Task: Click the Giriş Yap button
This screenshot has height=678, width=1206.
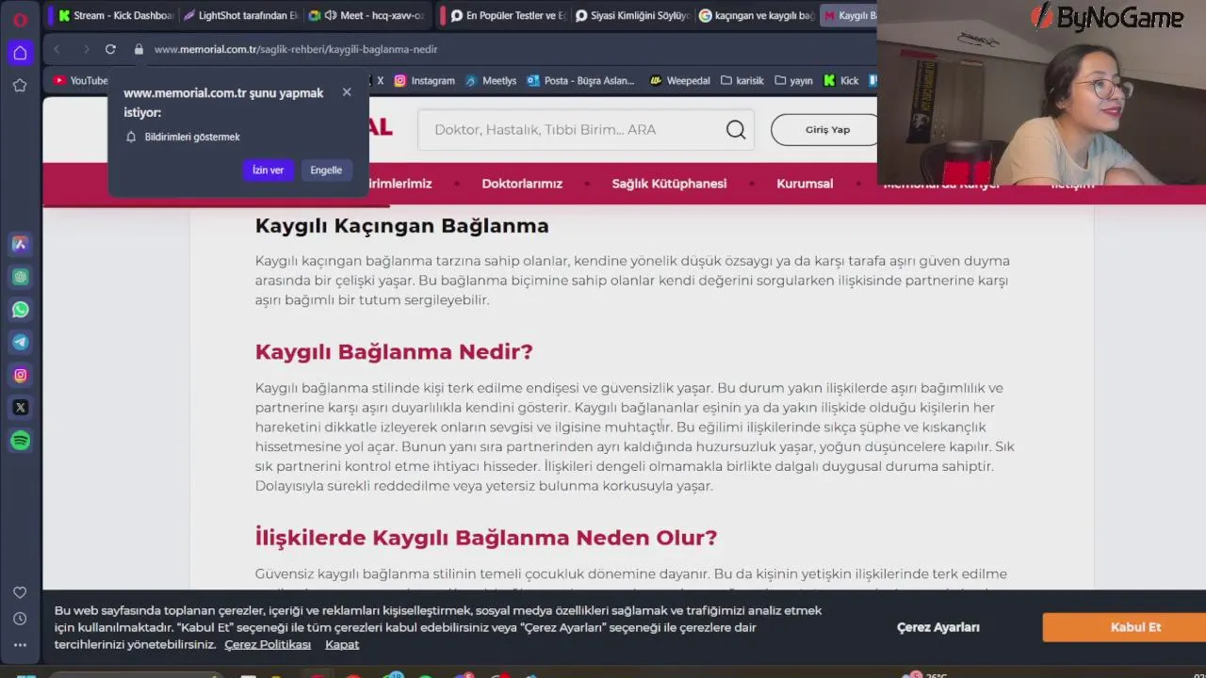Action: [825, 130]
